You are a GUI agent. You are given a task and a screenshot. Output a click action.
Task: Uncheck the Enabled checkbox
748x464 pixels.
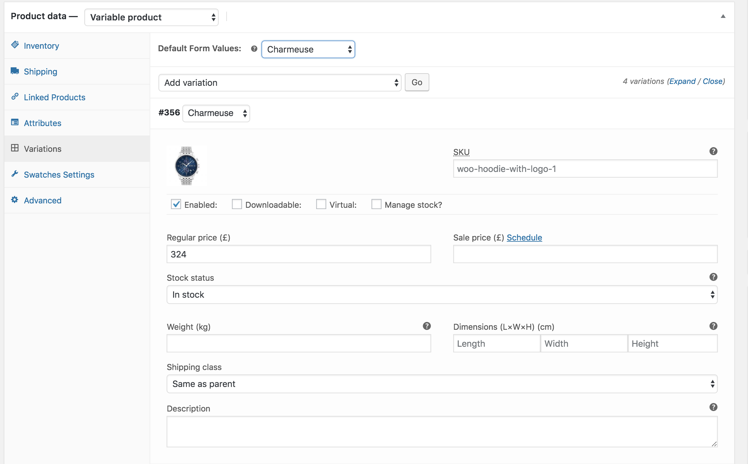(x=176, y=204)
